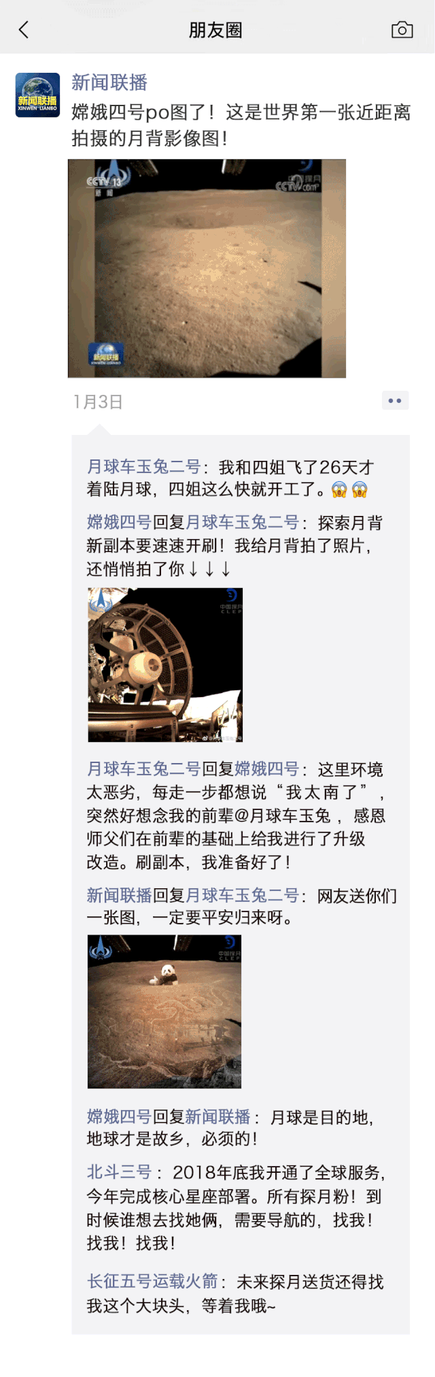Tap the 朋友圈 page title

click(215, 30)
